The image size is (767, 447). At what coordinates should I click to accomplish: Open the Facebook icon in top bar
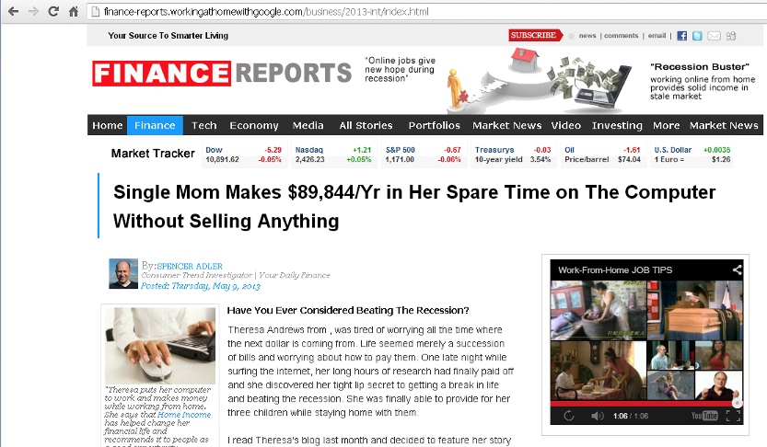682,36
